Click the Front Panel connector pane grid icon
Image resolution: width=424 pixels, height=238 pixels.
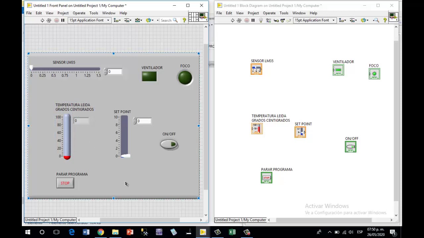coord(193,17)
